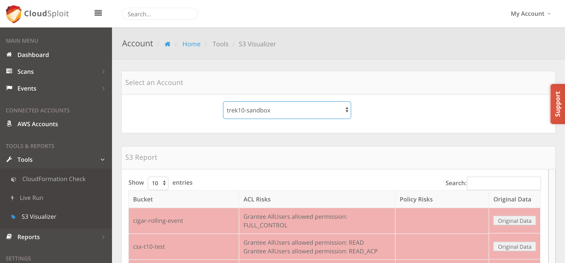Click the Live Run lightning bolt icon
Viewport: 565px width, 263px height.
point(12,198)
